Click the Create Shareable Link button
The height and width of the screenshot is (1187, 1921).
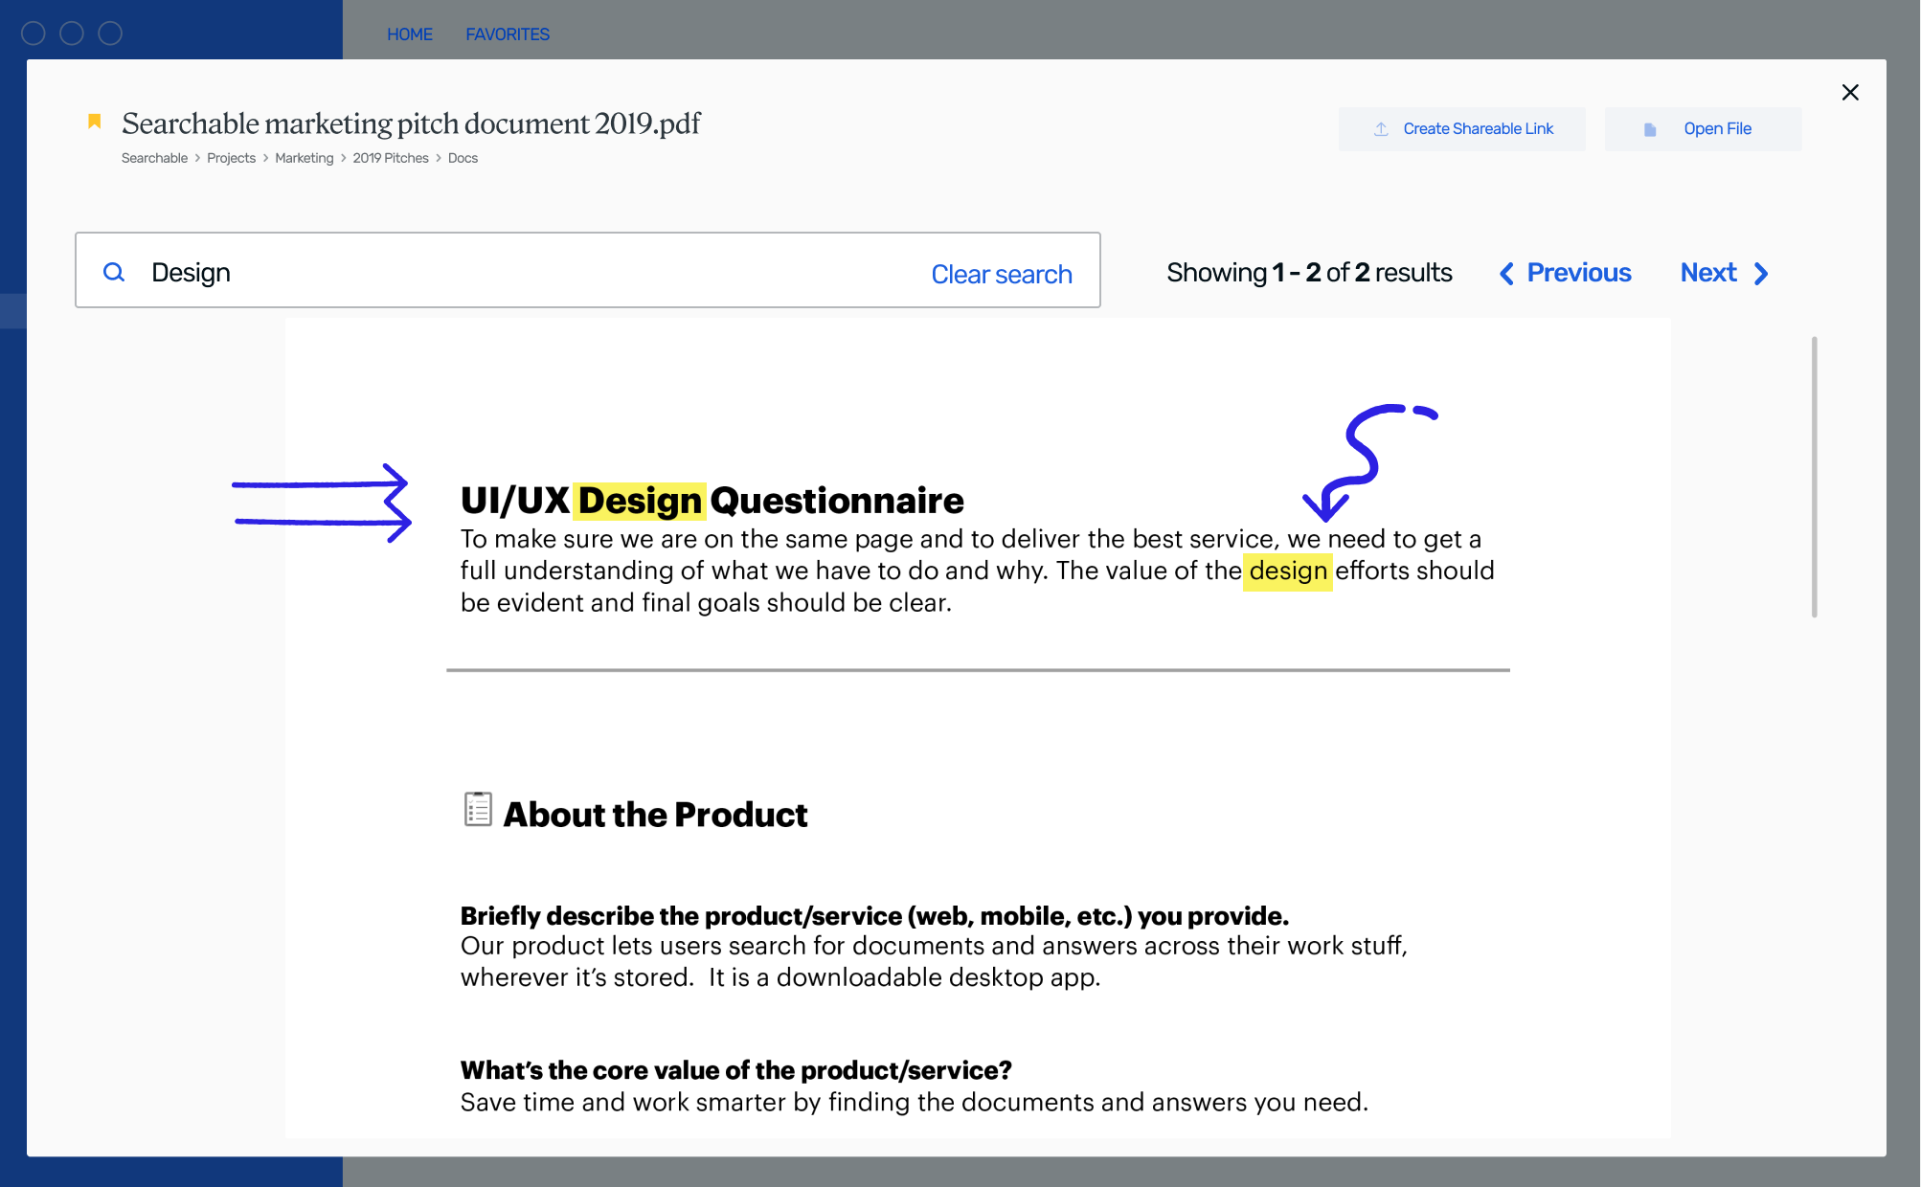1461,129
